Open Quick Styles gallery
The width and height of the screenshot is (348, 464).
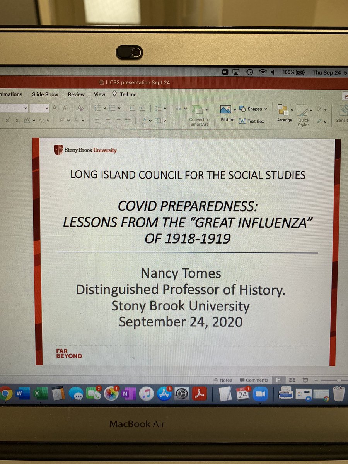[x=304, y=116]
